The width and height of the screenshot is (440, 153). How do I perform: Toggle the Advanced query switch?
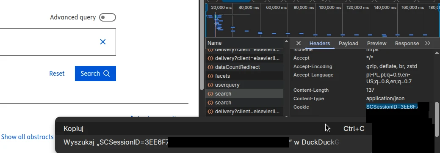coord(108,17)
